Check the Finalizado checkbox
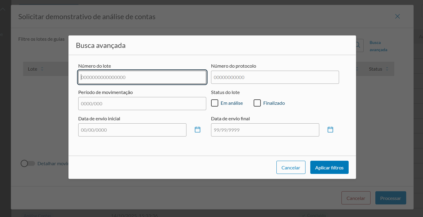This screenshot has width=423, height=217. click(x=257, y=103)
